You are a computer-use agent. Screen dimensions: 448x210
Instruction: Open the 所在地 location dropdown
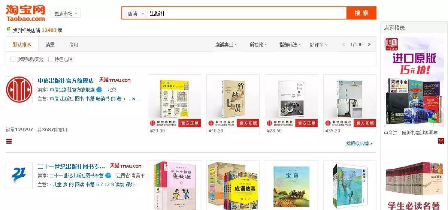(x=258, y=45)
